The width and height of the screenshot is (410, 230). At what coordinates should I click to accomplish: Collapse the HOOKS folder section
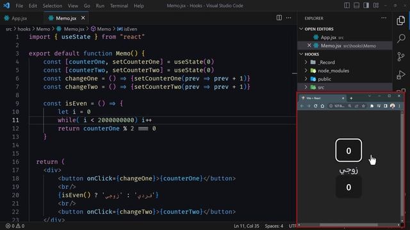(x=301, y=54)
